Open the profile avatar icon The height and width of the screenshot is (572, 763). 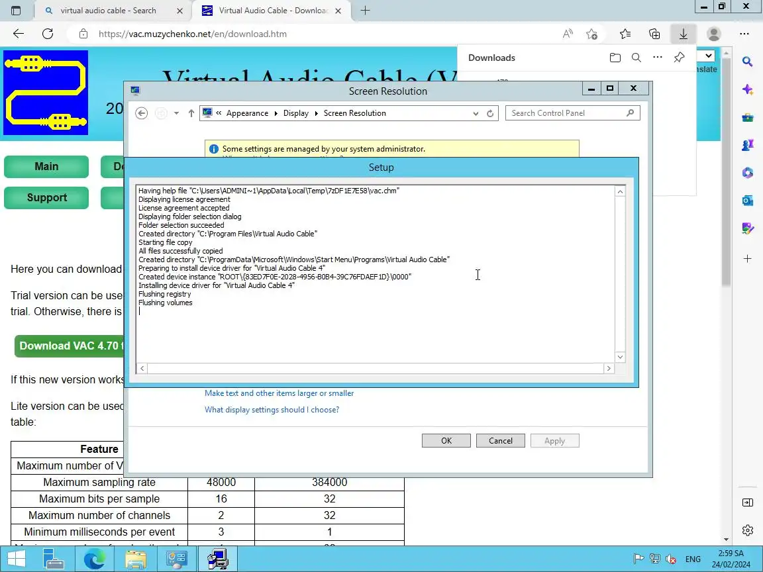click(x=714, y=34)
